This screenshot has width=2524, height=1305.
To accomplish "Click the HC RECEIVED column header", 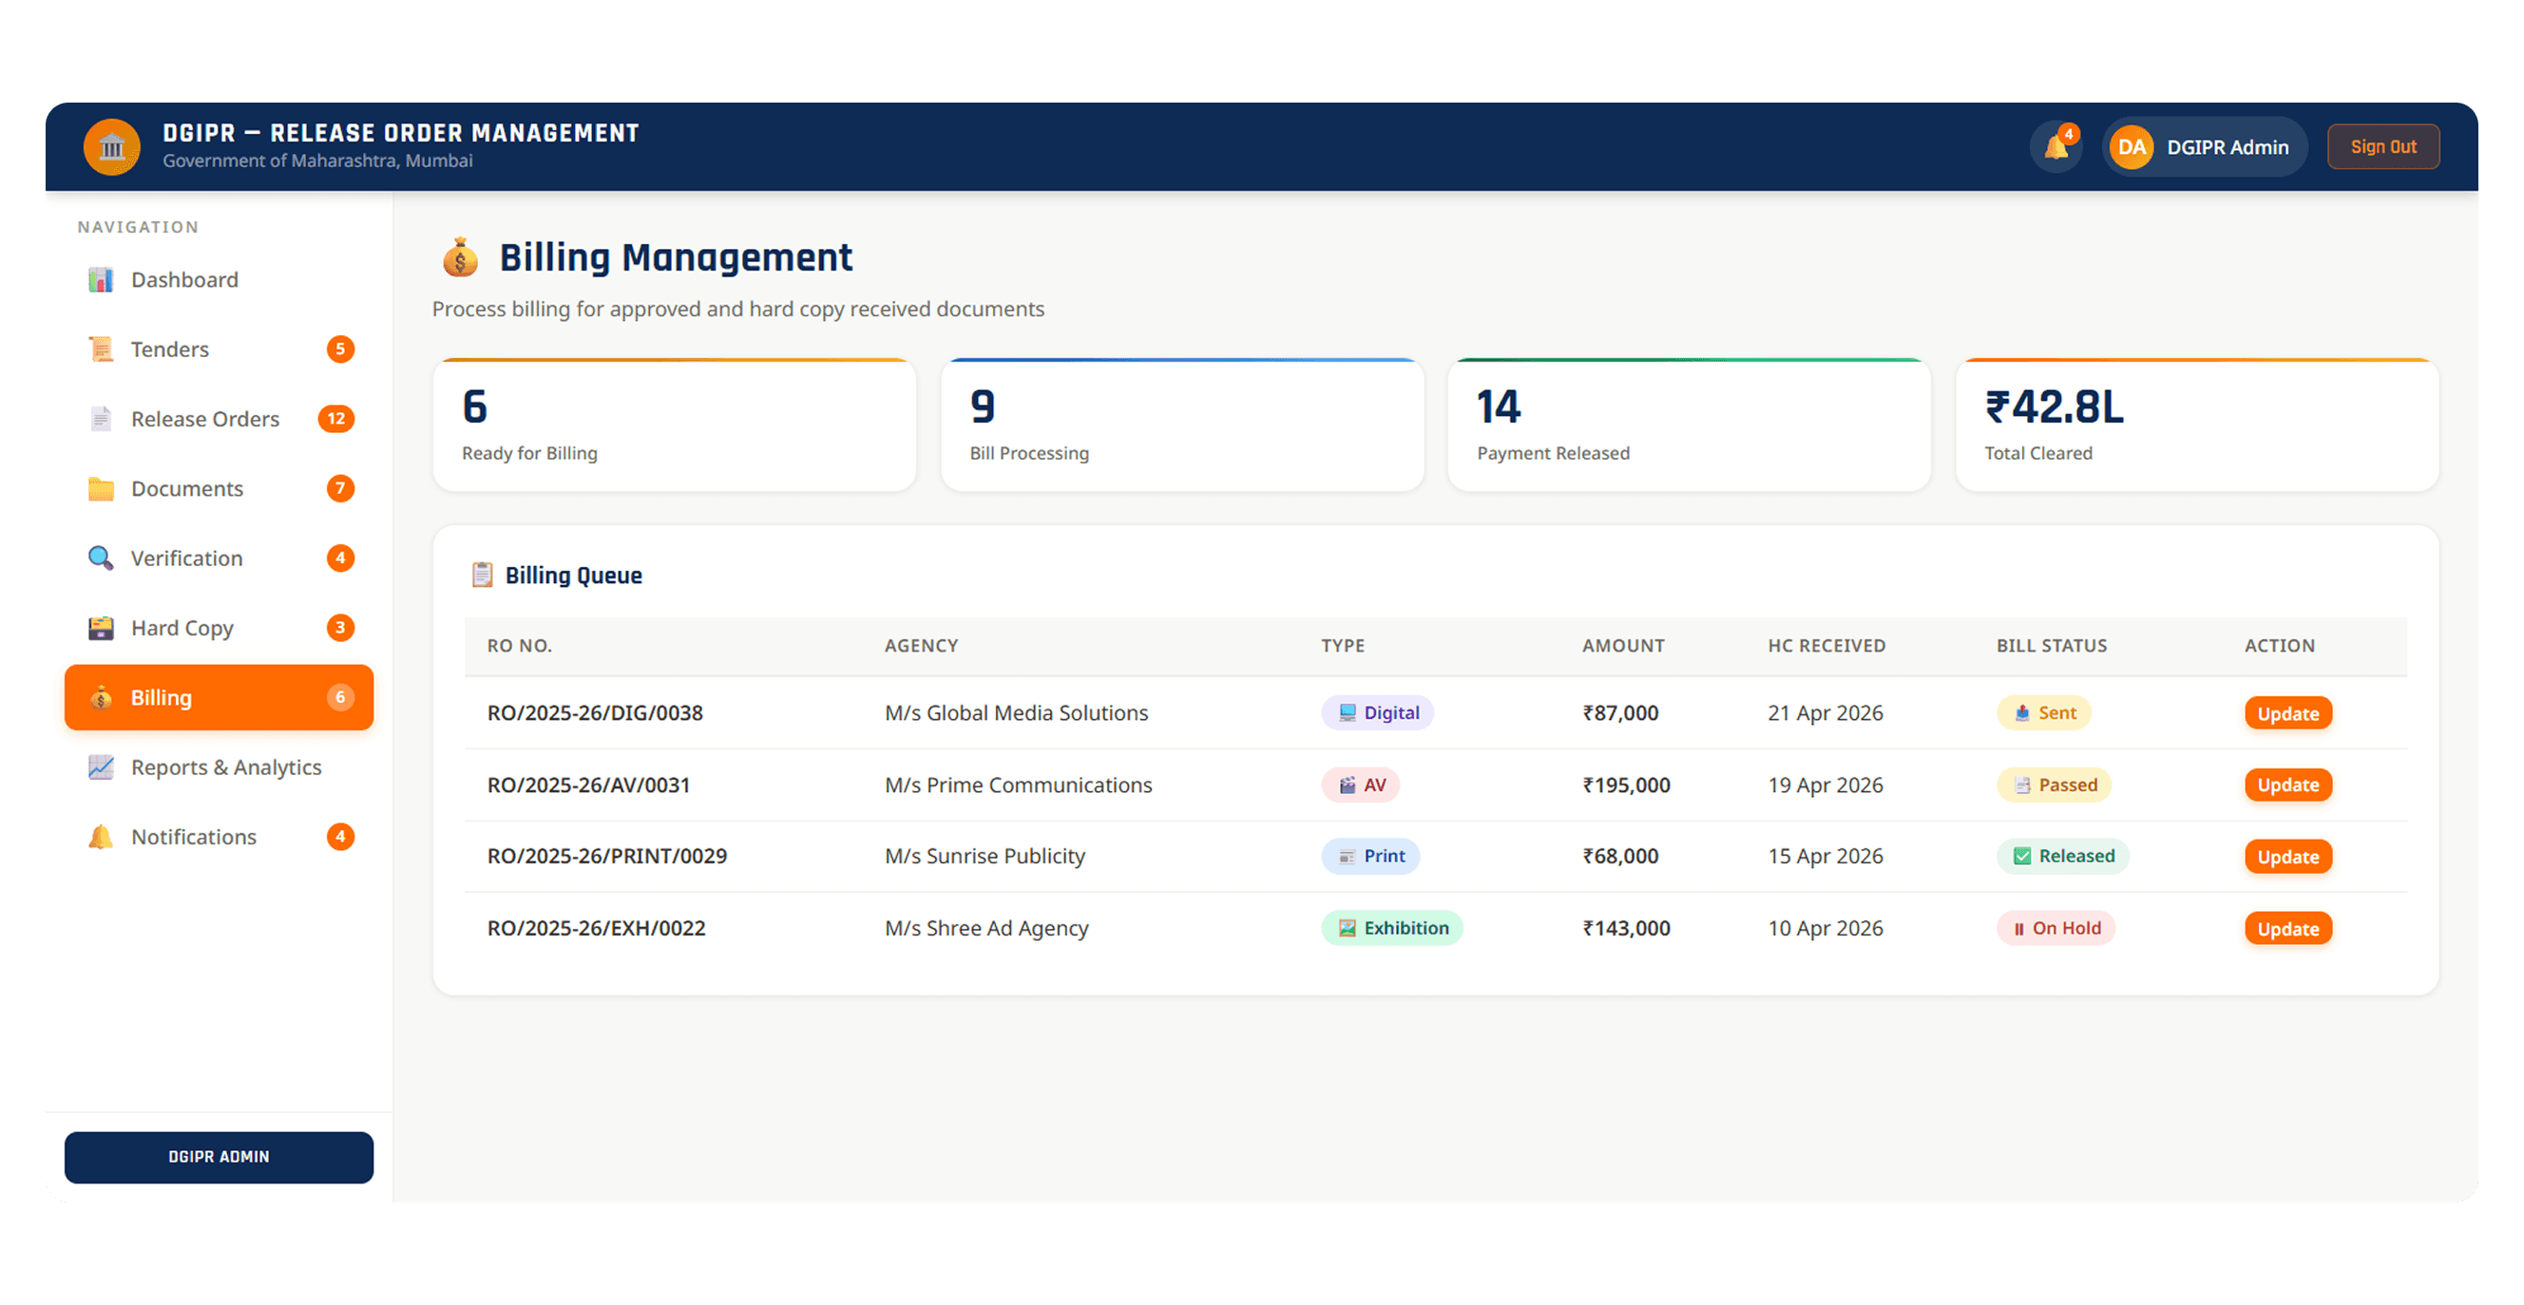I will (1826, 646).
